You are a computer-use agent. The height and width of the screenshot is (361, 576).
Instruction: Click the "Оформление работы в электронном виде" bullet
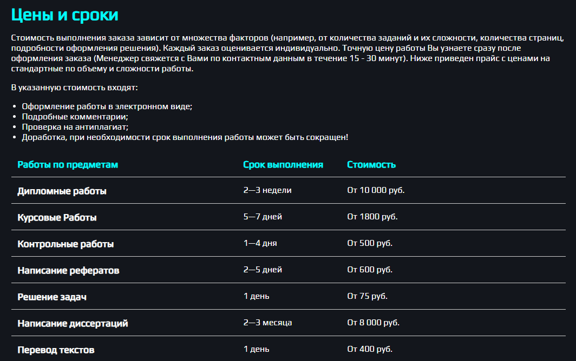click(107, 106)
